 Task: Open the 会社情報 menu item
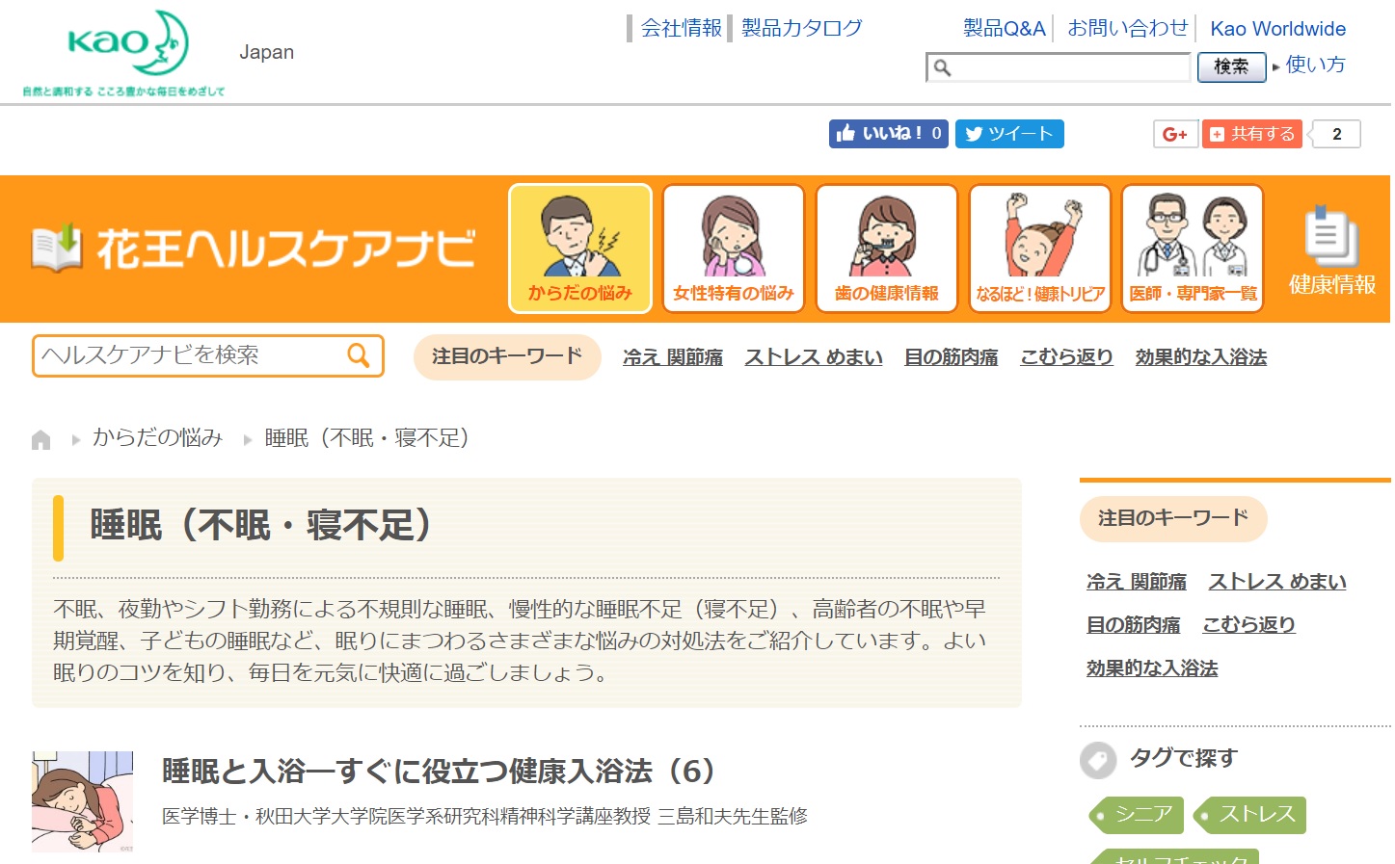tap(681, 28)
